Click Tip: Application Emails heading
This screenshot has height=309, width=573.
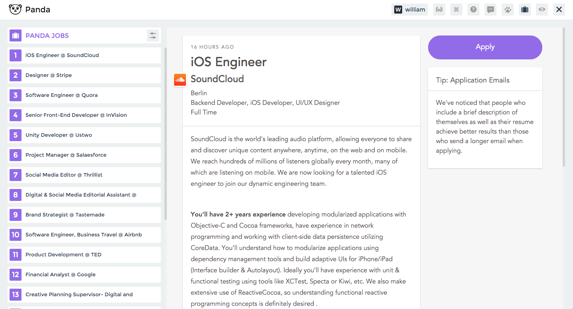click(473, 80)
